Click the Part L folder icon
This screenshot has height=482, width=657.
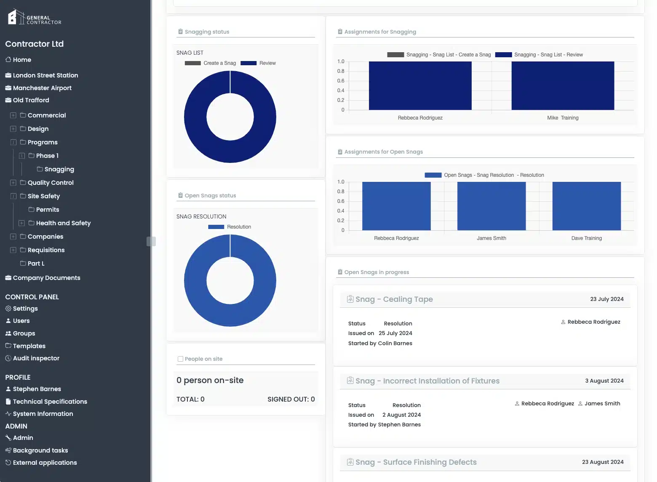click(23, 263)
